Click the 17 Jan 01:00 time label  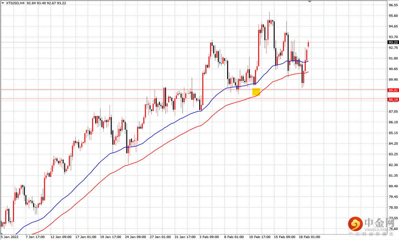click(x=86, y=236)
